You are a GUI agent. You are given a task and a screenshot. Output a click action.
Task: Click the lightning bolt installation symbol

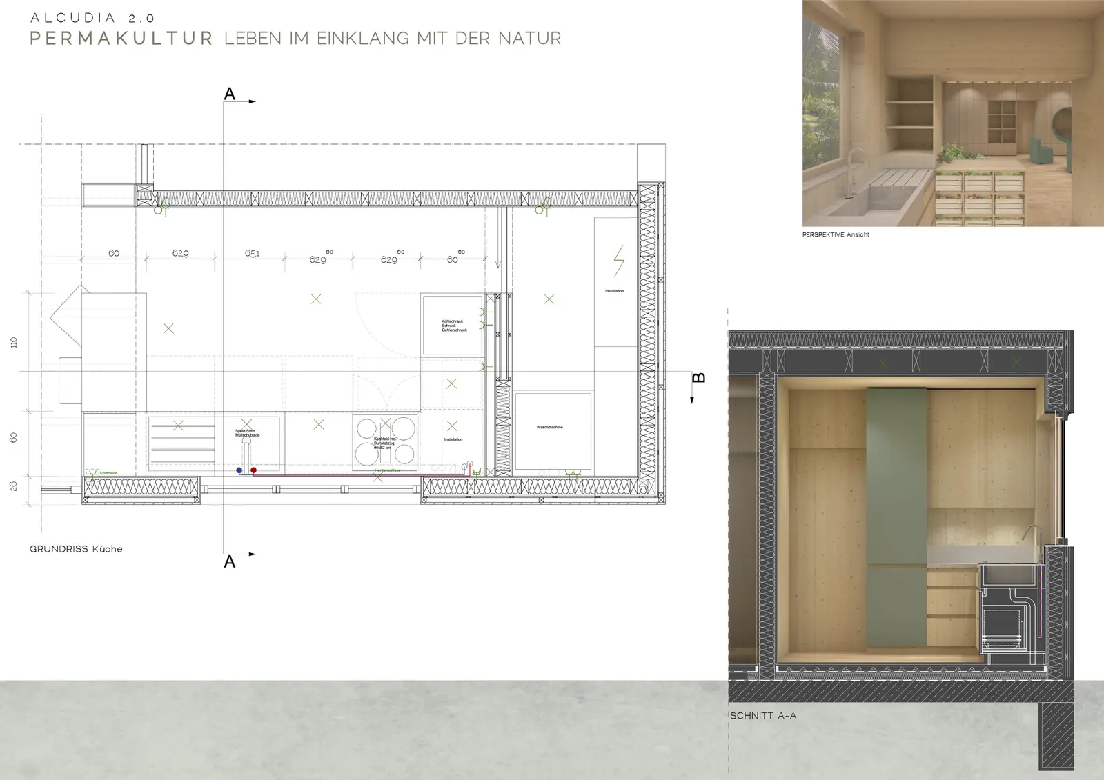[x=618, y=261]
